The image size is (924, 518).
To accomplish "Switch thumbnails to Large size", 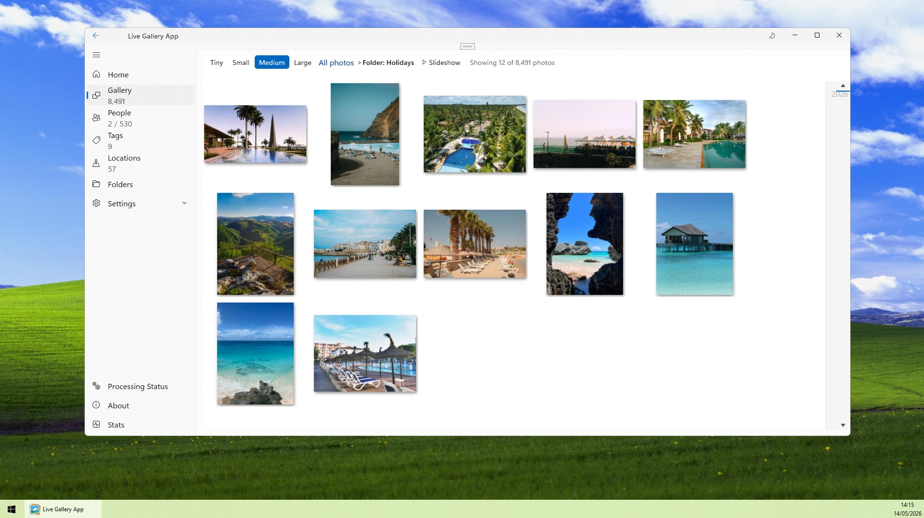I will [303, 63].
